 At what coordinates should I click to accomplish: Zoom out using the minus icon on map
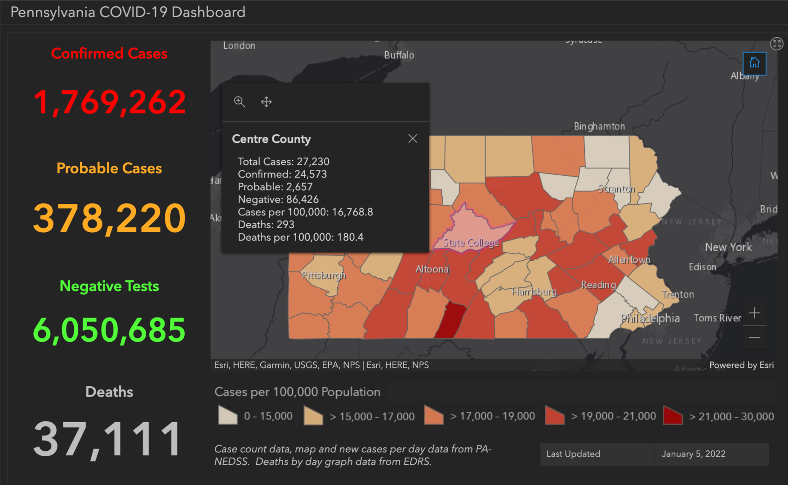[x=755, y=337]
